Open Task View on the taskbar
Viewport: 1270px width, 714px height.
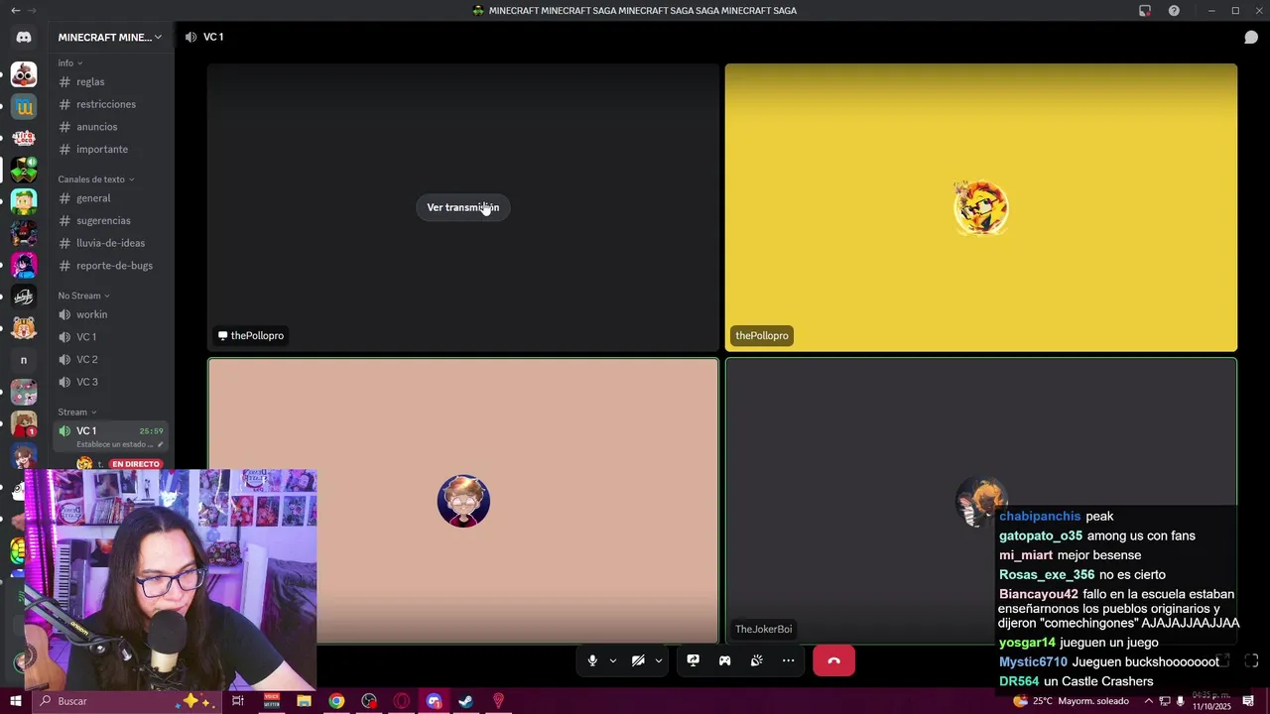[238, 701]
